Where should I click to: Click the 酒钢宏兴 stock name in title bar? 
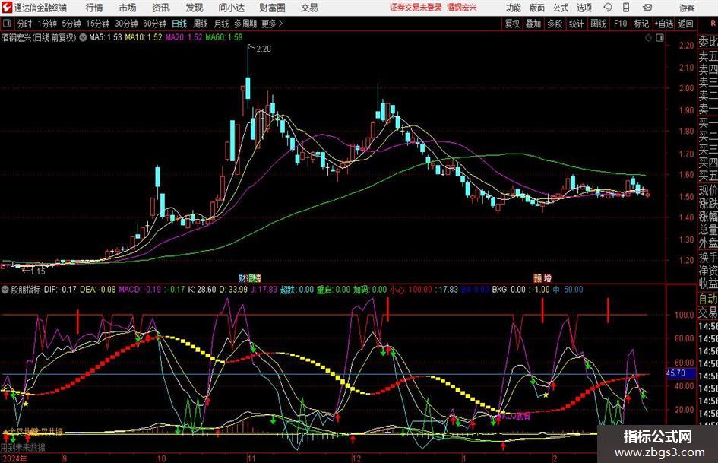point(462,8)
